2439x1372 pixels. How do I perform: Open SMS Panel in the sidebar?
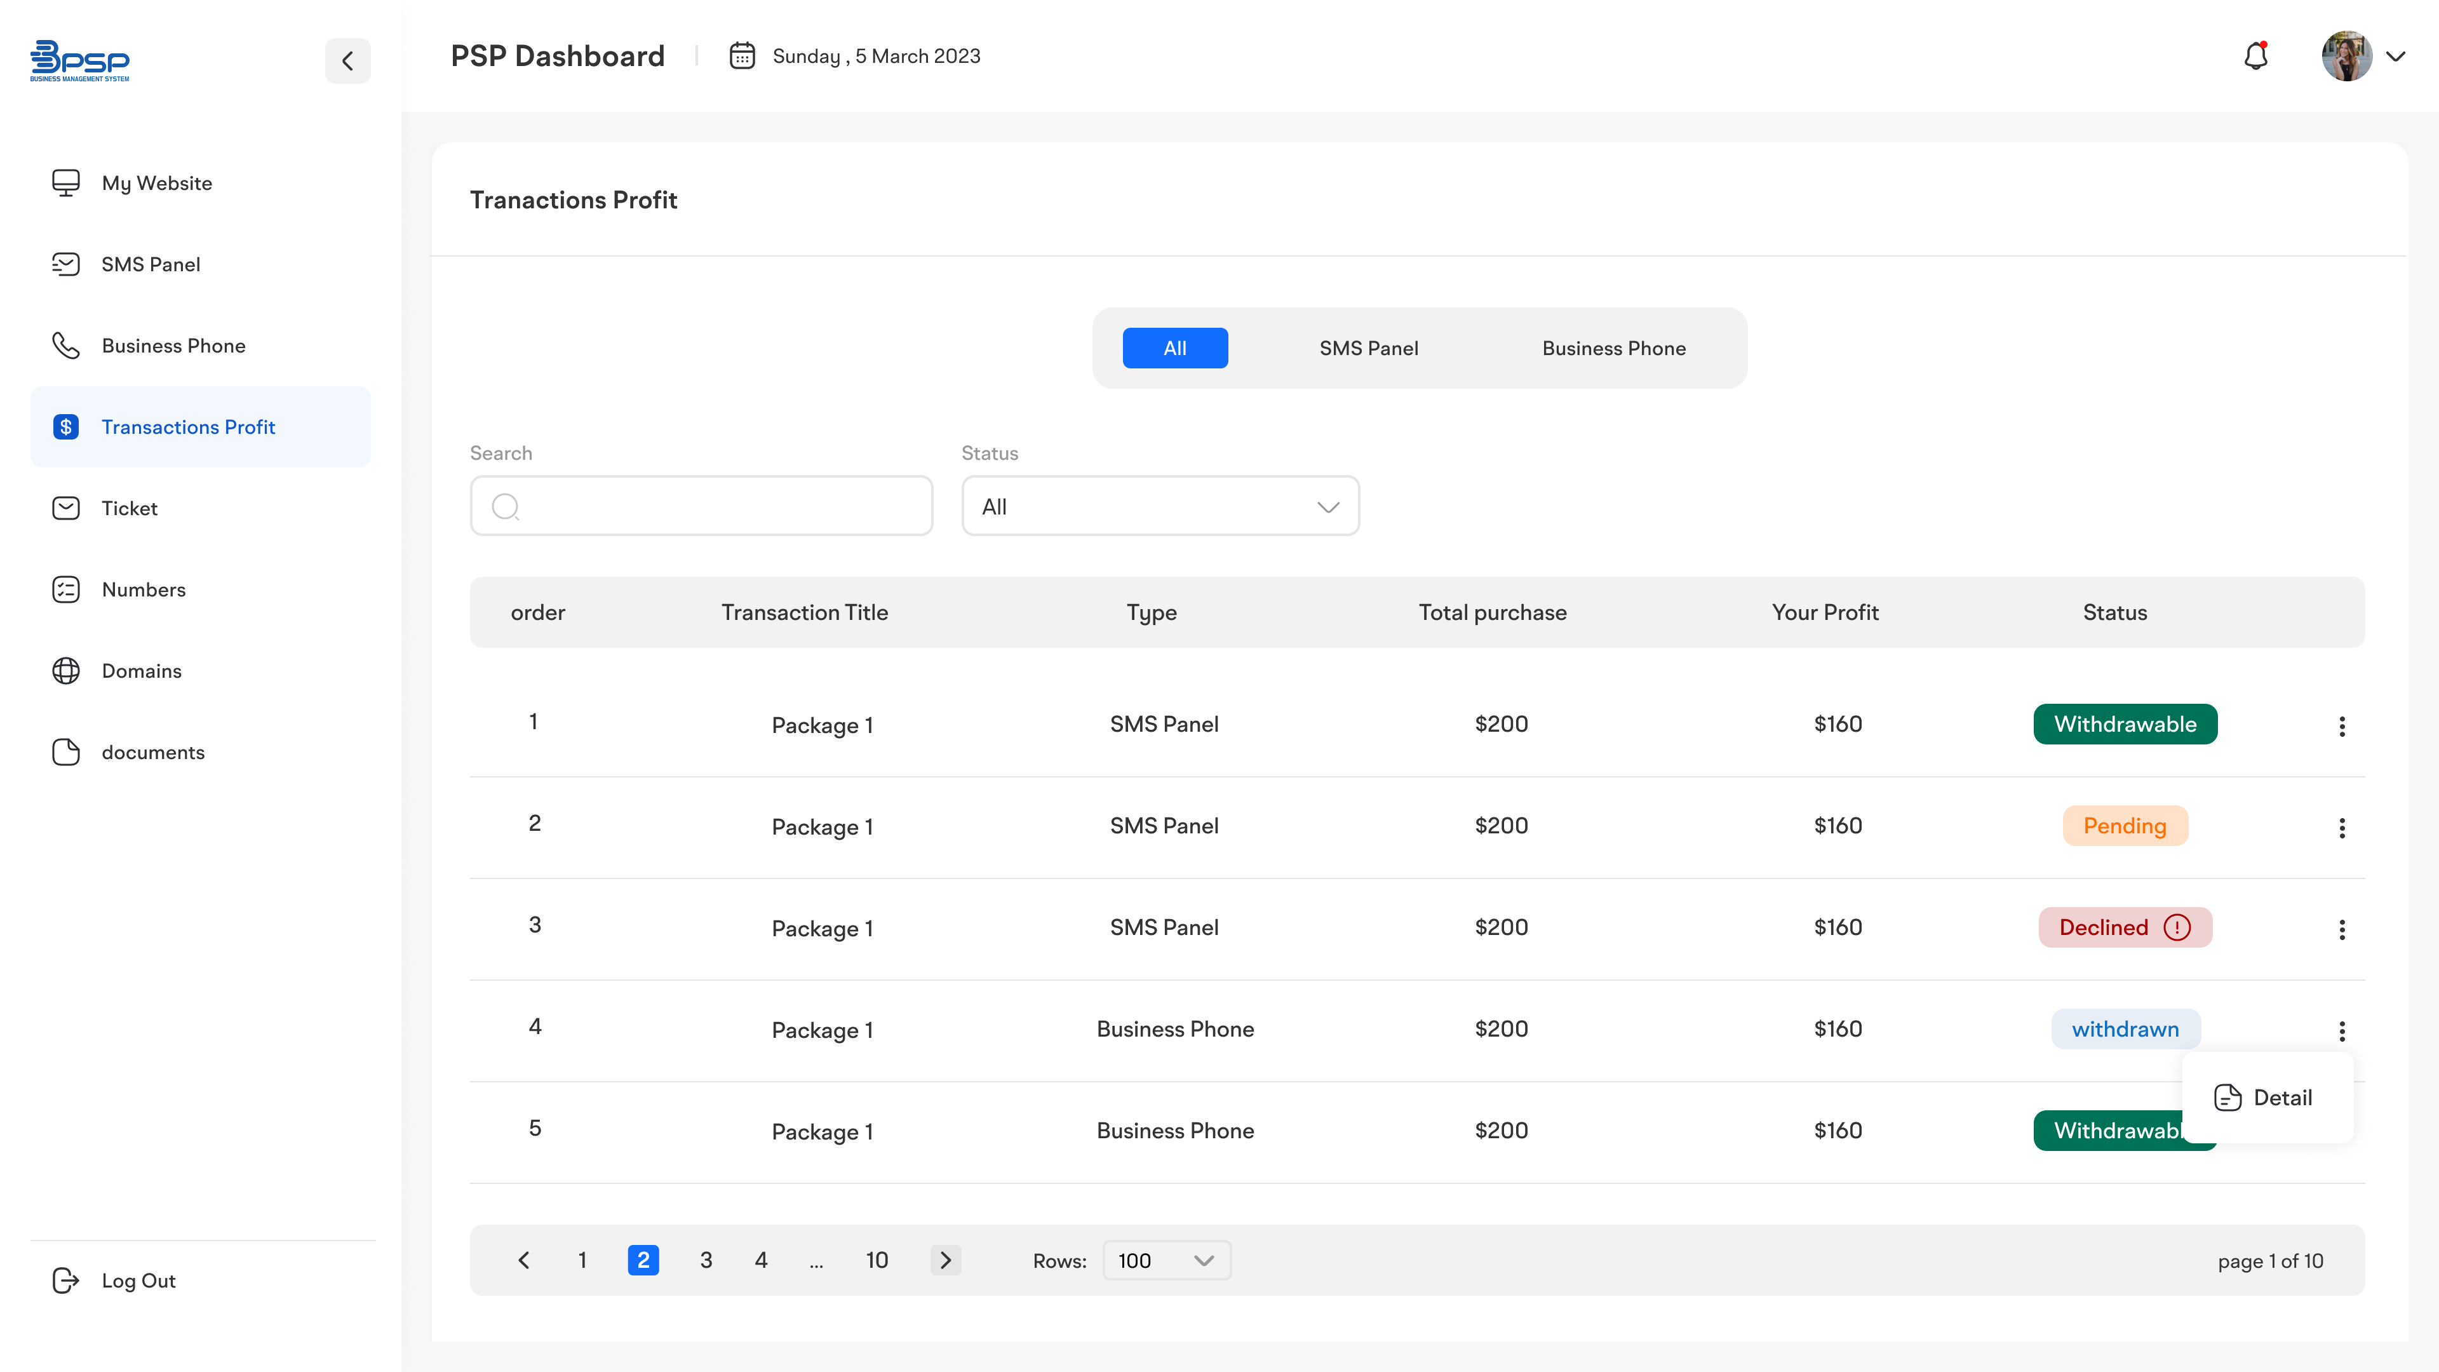click(151, 264)
